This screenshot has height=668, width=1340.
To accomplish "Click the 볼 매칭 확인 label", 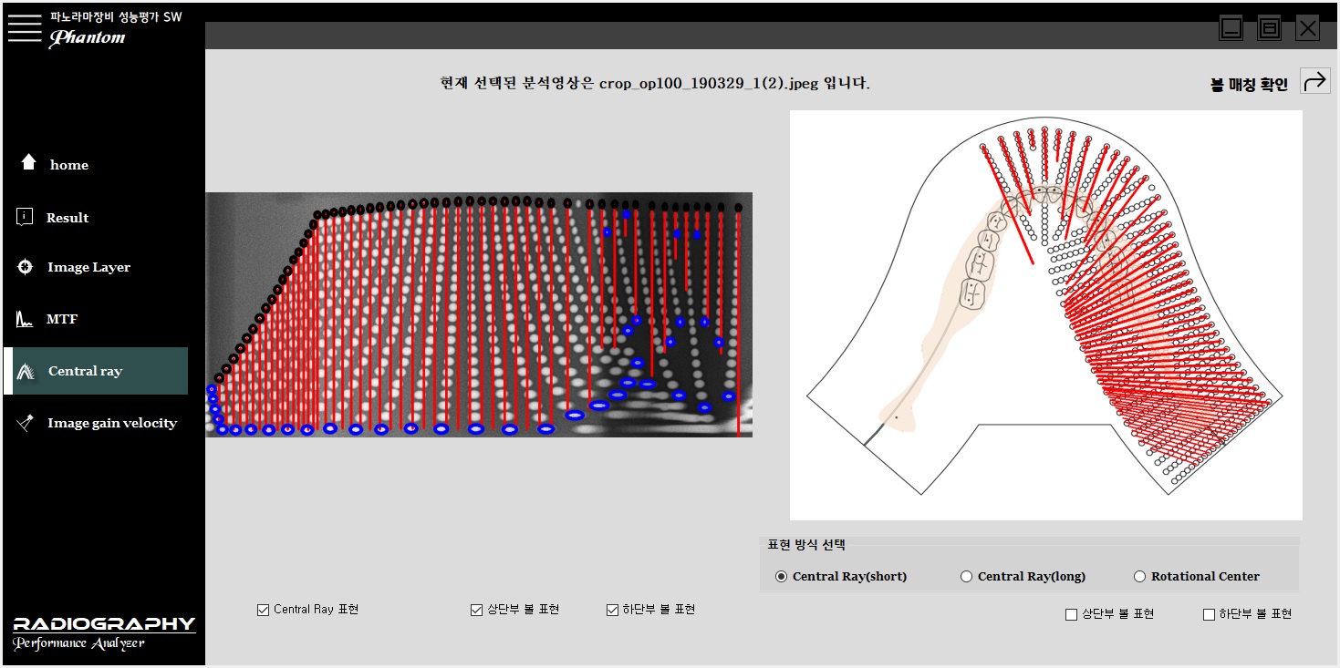I will [1249, 85].
